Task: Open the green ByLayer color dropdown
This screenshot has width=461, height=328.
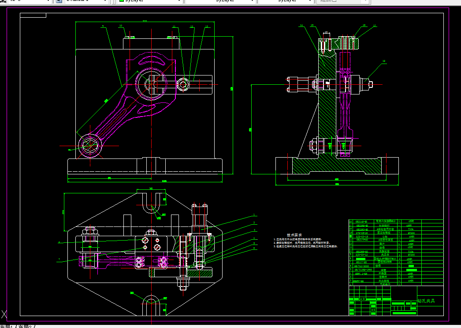Action: tap(150, 1)
